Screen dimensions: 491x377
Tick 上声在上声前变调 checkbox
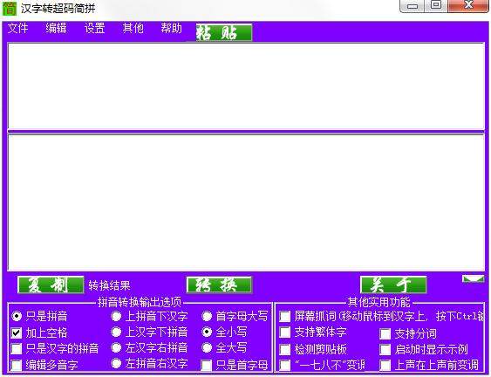(x=385, y=365)
